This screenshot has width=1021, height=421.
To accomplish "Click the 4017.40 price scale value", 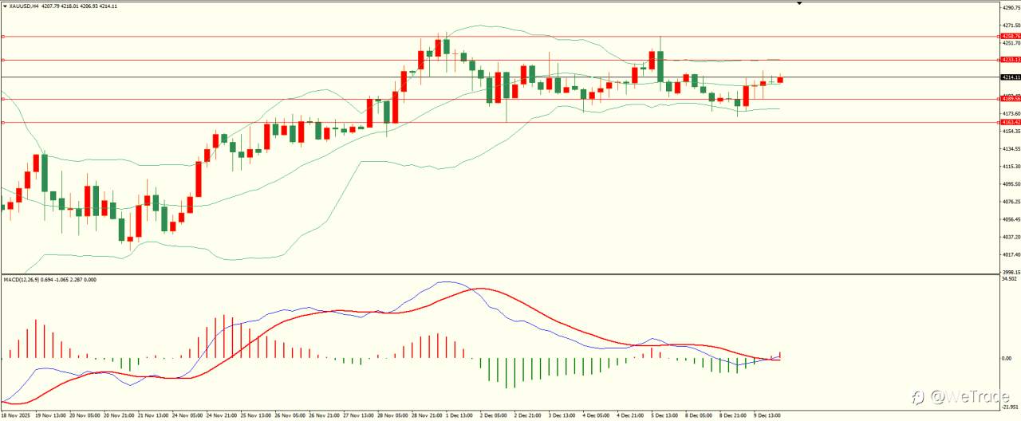I will (x=1011, y=254).
